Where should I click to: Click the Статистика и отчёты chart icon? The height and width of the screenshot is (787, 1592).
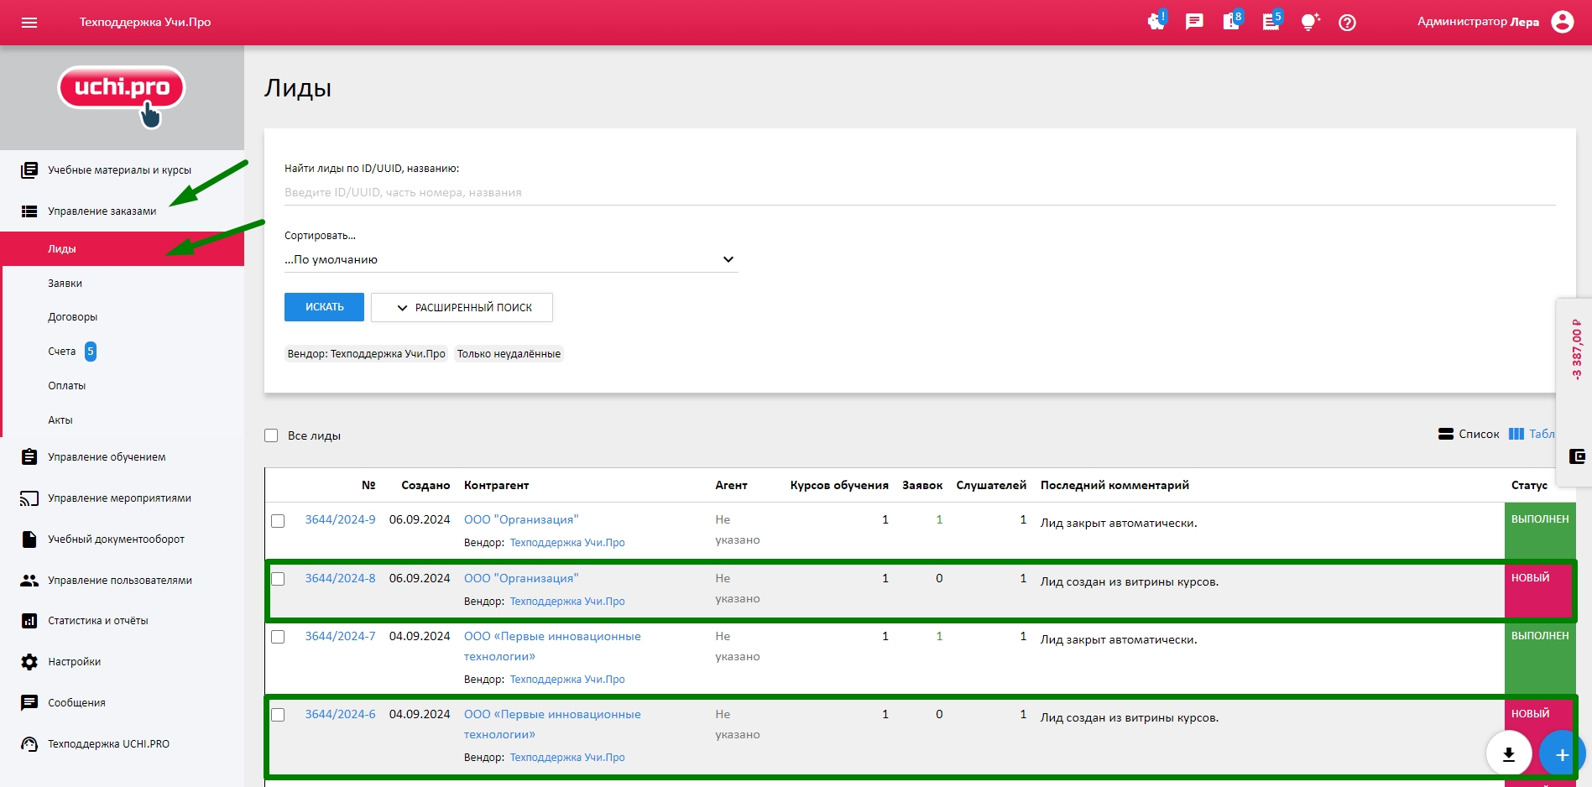coord(29,621)
